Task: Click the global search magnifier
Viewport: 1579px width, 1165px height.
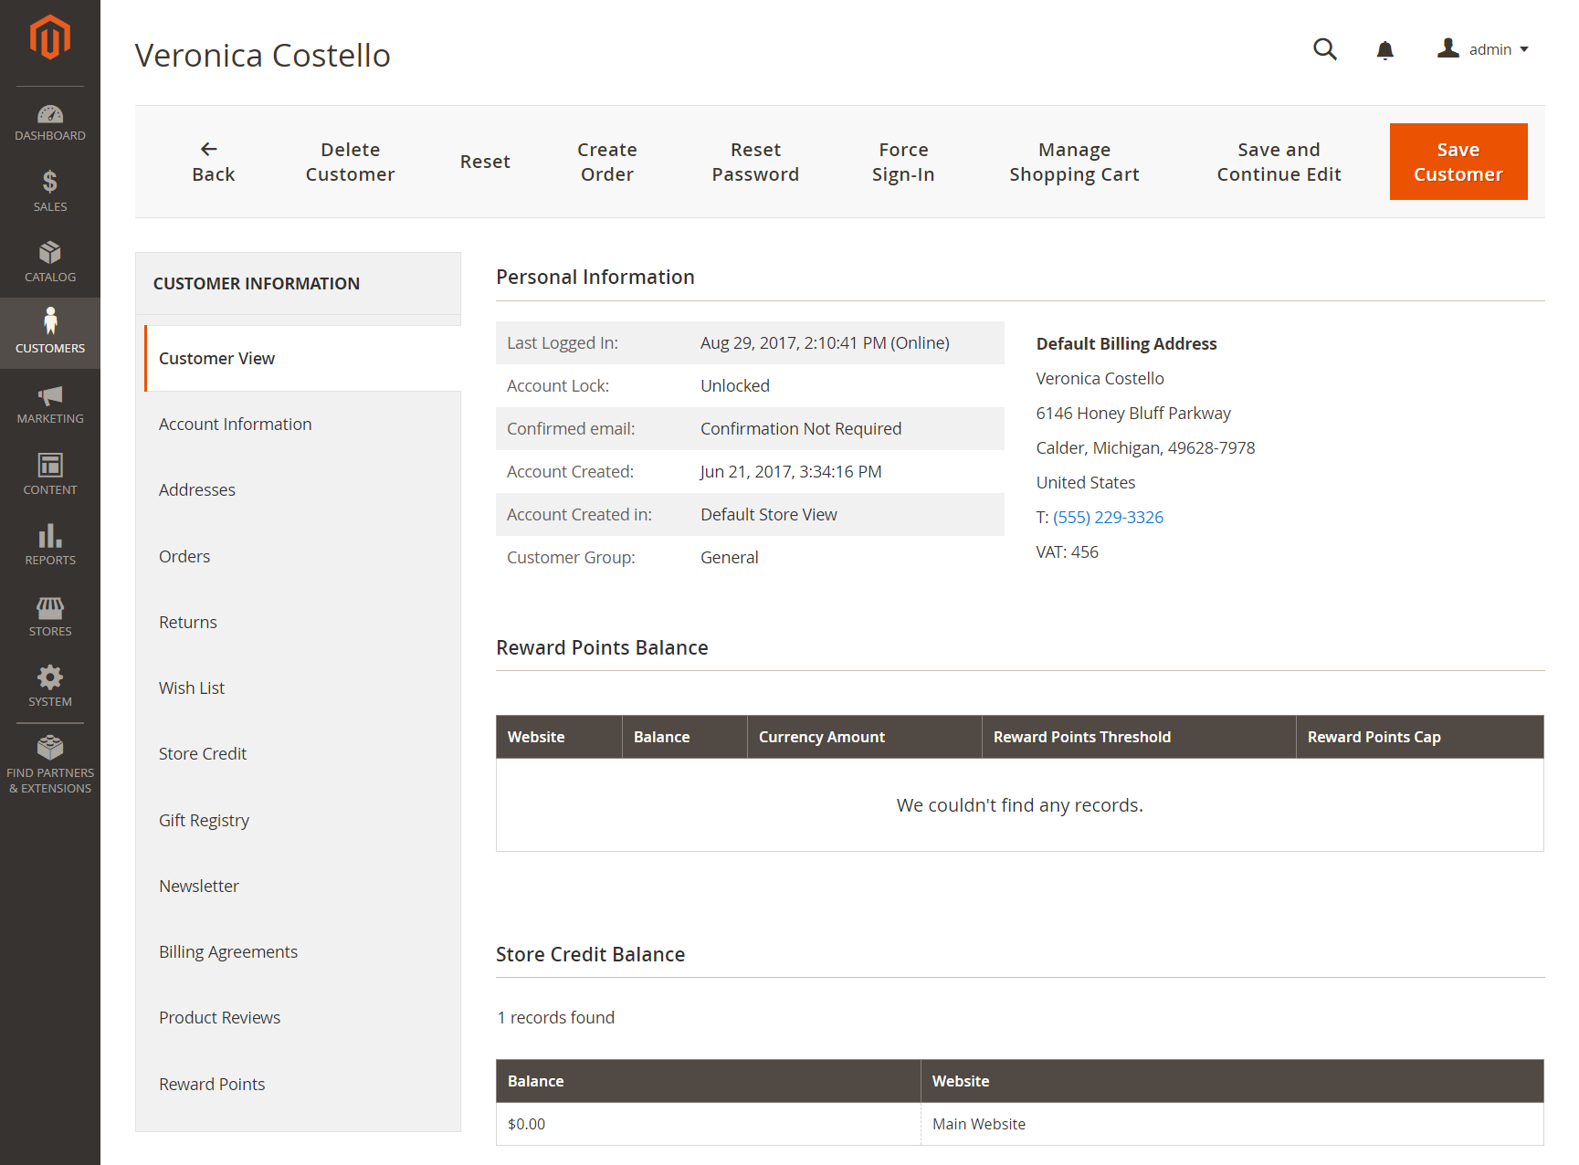Action: pyautogui.click(x=1324, y=49)
